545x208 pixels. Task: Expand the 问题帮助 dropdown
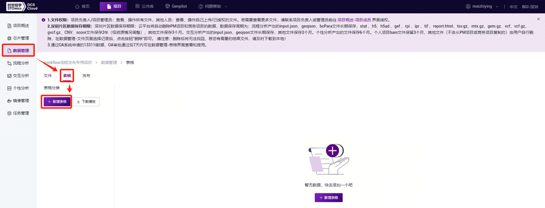pyautogui.click(x=213, y=6)
